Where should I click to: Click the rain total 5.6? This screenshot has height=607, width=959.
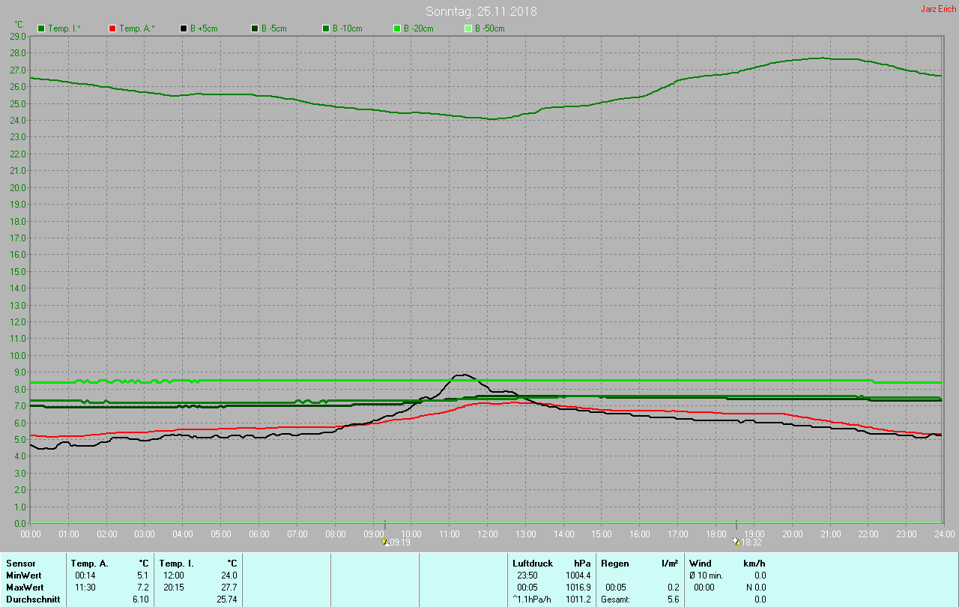point(673,600)
